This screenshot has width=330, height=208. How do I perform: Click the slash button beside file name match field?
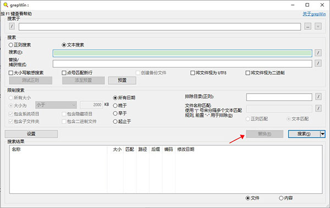[x=318, y=108]
